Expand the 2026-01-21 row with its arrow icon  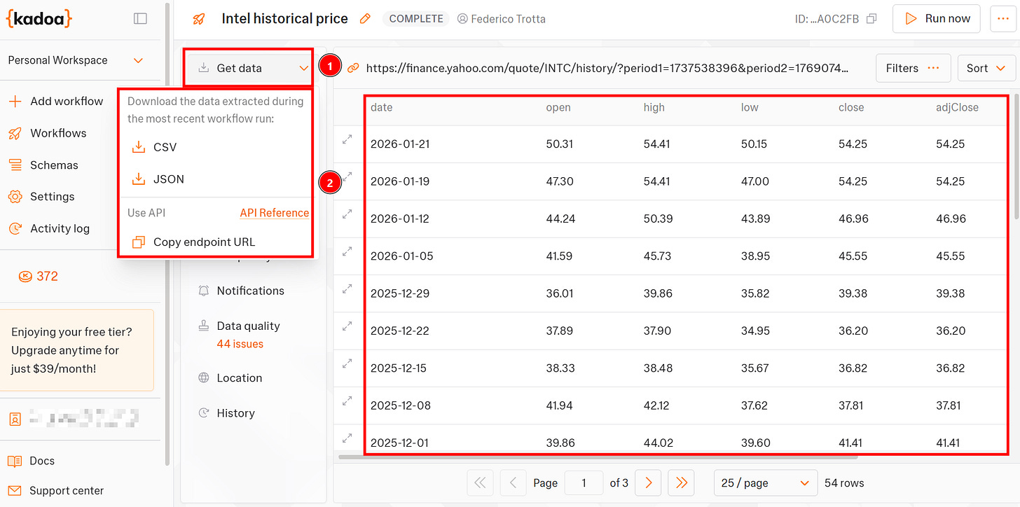click(347, 139)
